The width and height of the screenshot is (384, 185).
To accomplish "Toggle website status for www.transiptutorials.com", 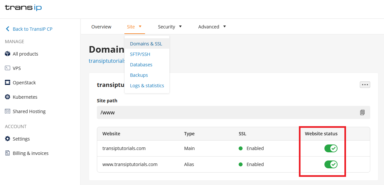I will tap(331, 164).
